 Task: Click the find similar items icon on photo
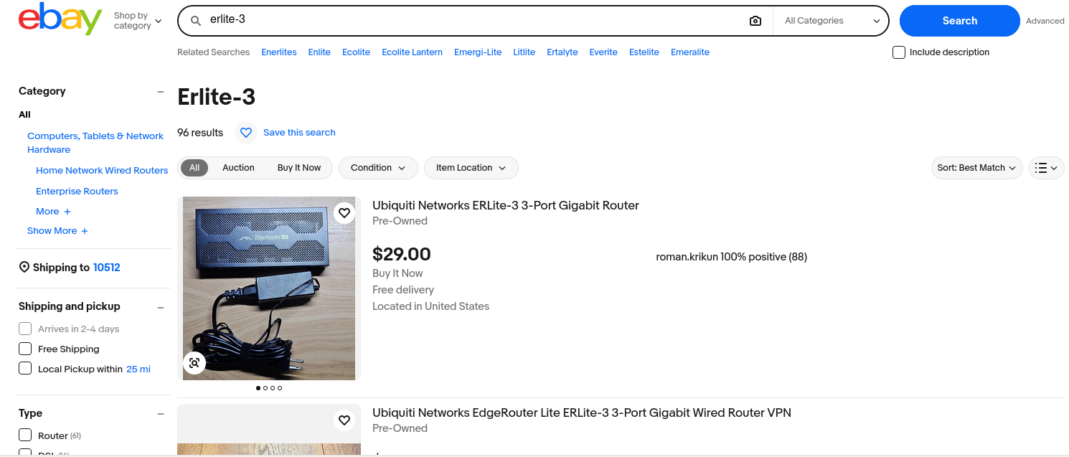pyautogui.click(x=194, y=363)
